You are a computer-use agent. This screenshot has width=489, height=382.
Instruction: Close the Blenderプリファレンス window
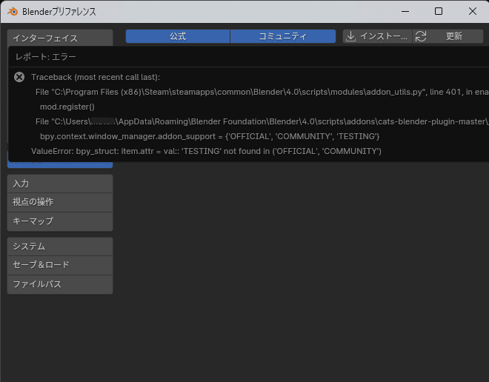[x=473, y=12]
